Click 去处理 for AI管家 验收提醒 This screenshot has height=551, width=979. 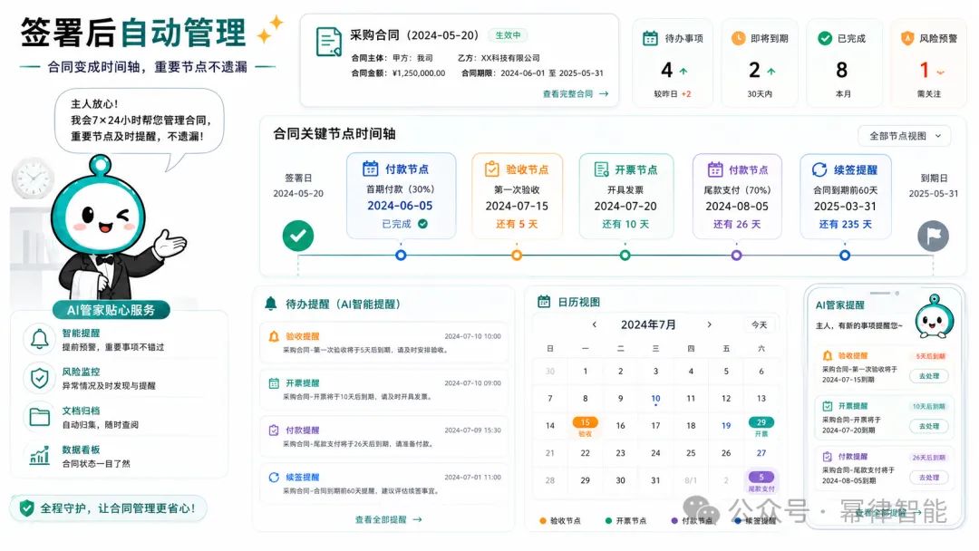click(928, 376)
